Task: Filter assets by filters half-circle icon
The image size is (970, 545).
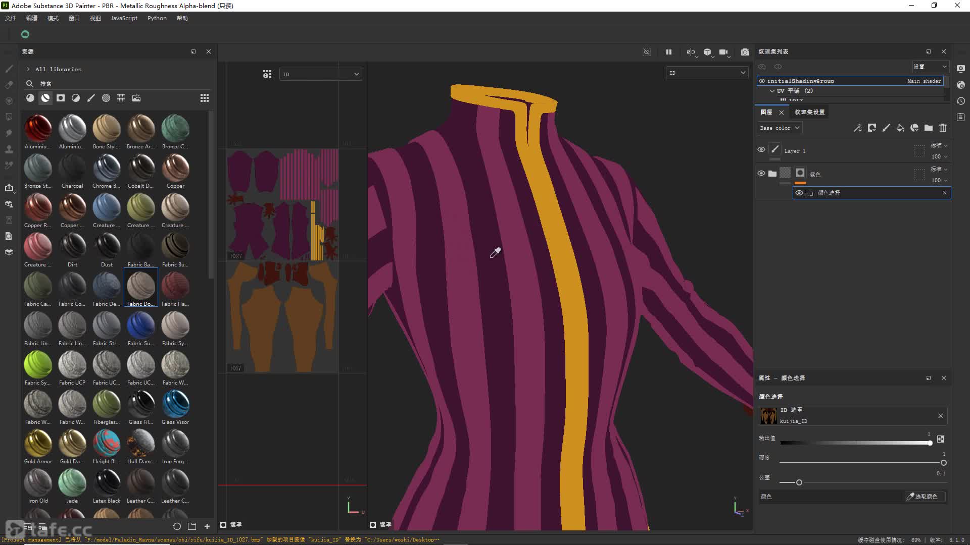Action: tap(76, 98)
